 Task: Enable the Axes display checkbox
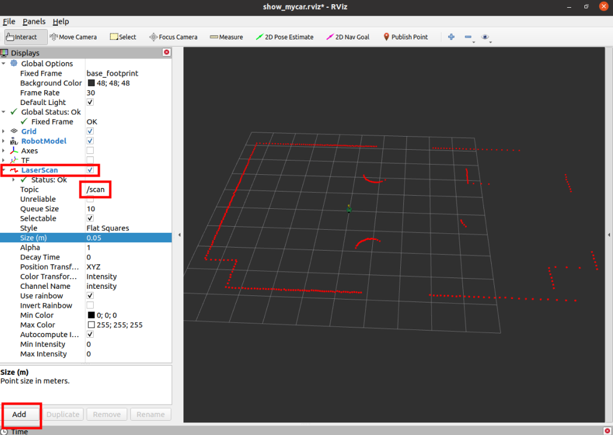pyautogui.click(x=90, y=150)
